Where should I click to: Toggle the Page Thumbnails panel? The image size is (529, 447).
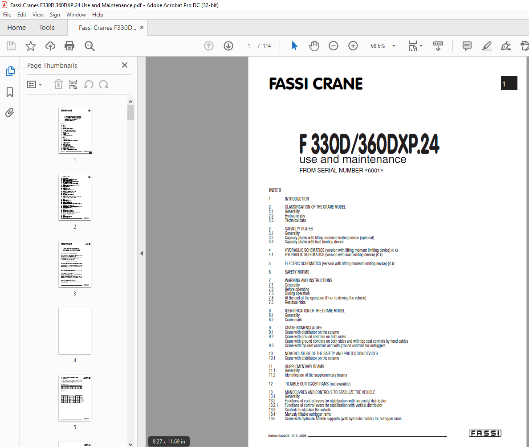[10, 71]
